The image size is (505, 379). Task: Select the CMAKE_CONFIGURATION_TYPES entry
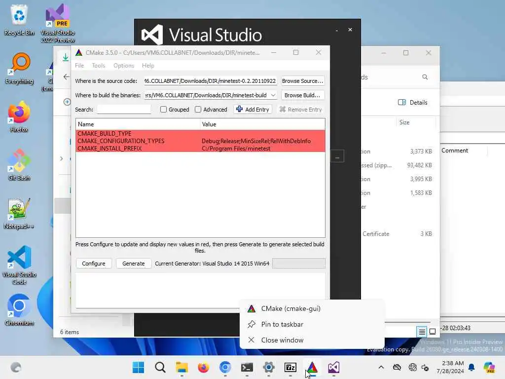click(x=200, y=141)
